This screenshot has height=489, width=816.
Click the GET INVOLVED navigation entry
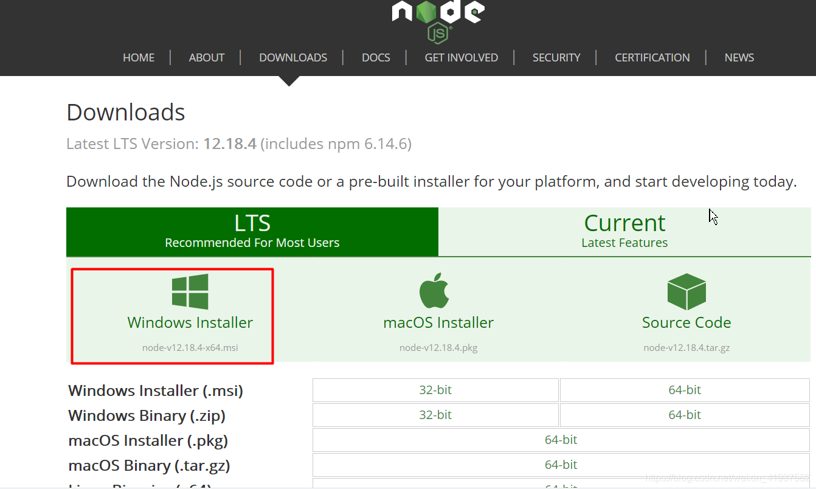click(x=462, y=57)
